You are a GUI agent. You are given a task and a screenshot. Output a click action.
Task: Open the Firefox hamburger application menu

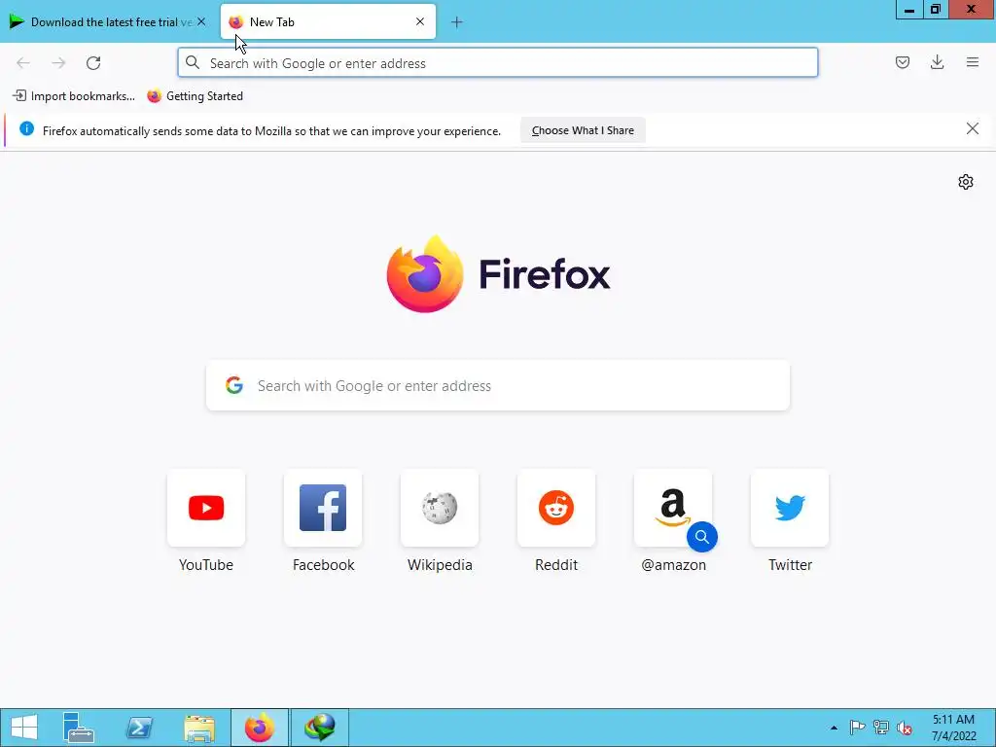tap(972, 62)
